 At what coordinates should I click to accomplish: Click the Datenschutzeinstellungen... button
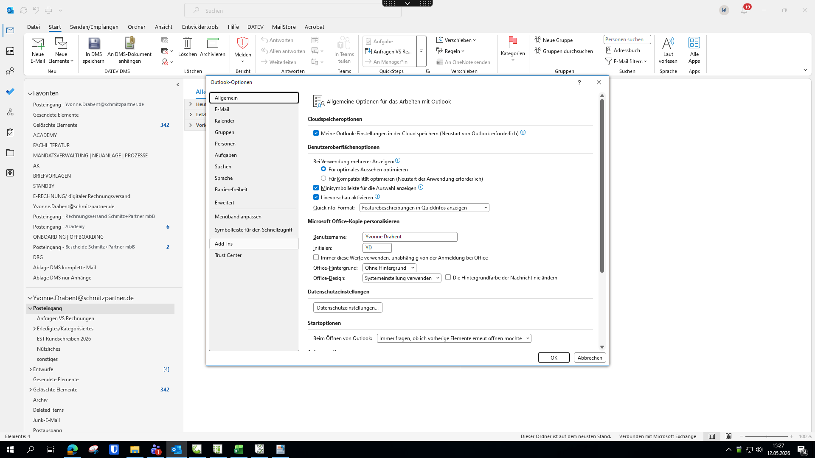pos(348,307)
